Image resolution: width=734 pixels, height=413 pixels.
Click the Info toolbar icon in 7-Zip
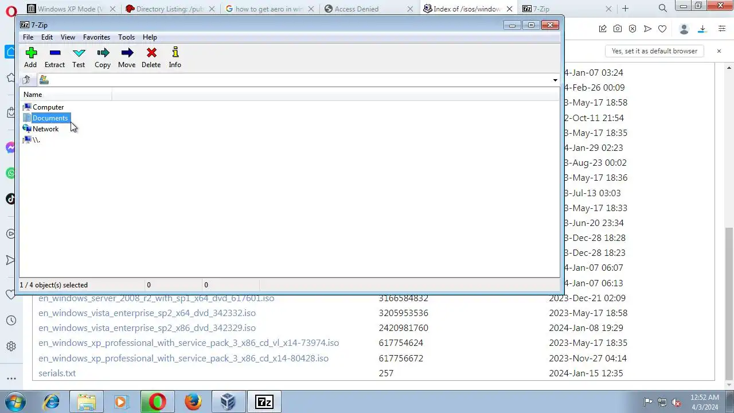175,57
